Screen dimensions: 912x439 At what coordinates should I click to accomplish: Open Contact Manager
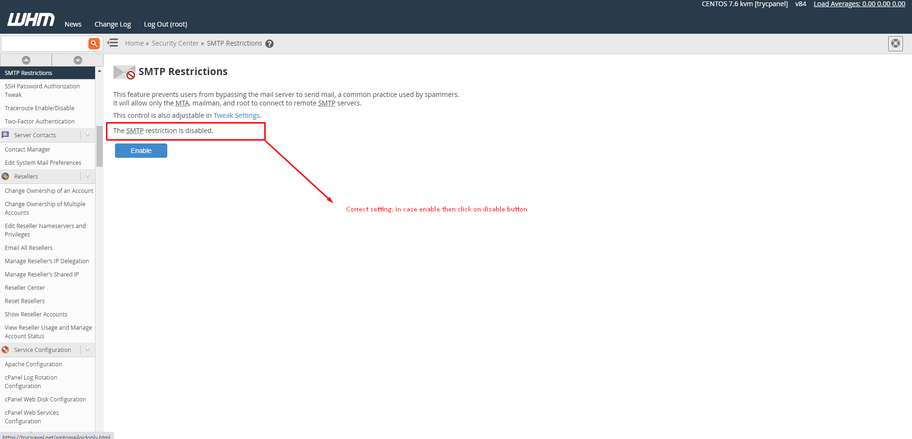tap(28, 150)
